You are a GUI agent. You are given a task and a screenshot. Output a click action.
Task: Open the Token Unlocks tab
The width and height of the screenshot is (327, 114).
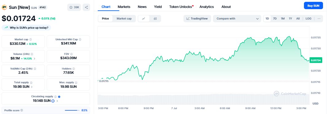point(181,7)
